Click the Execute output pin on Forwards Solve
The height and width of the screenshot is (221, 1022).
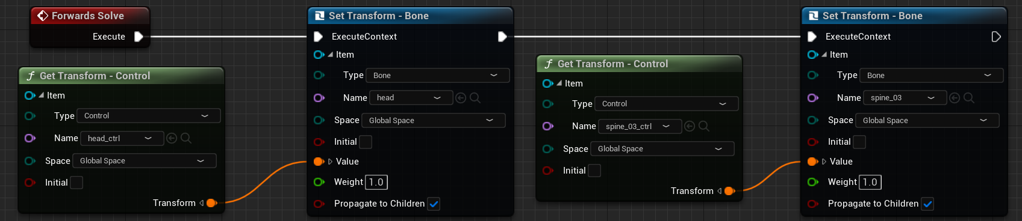click(x=139, y=37)
